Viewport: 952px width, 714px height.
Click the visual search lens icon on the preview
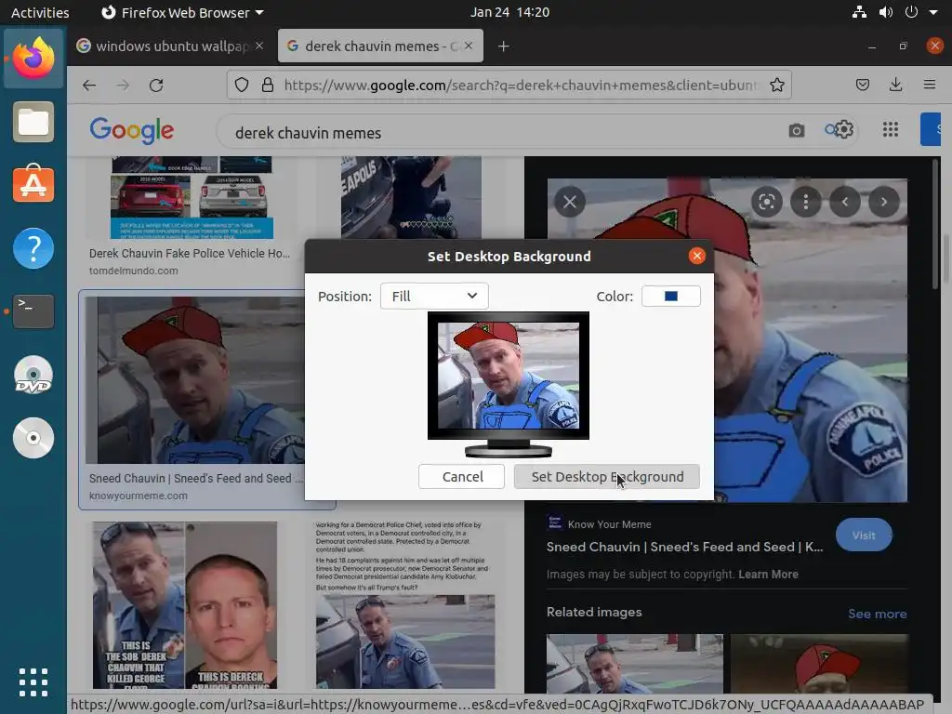pyautogui.click(x=767, y=202)
